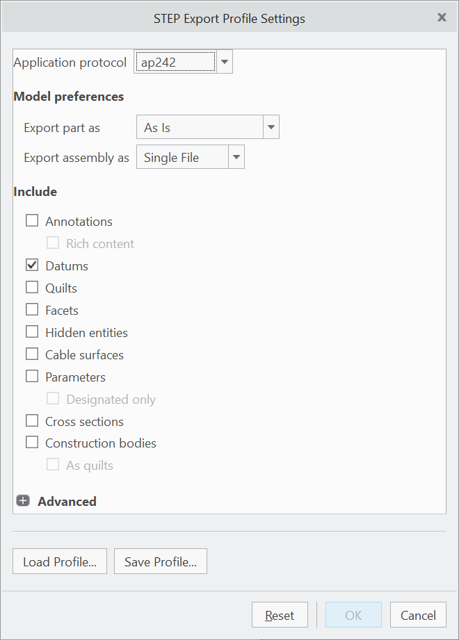The image size is (459, 640).
Task: Click the Advanced section label
Action: [x=67, y=501]
